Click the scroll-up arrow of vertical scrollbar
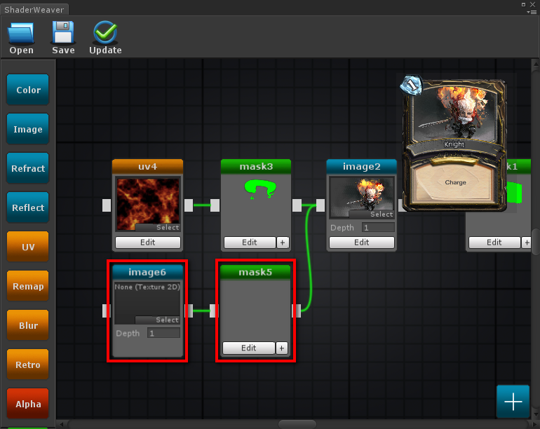The width and height of the screenshot is (540, 429). tap(536, 64)
